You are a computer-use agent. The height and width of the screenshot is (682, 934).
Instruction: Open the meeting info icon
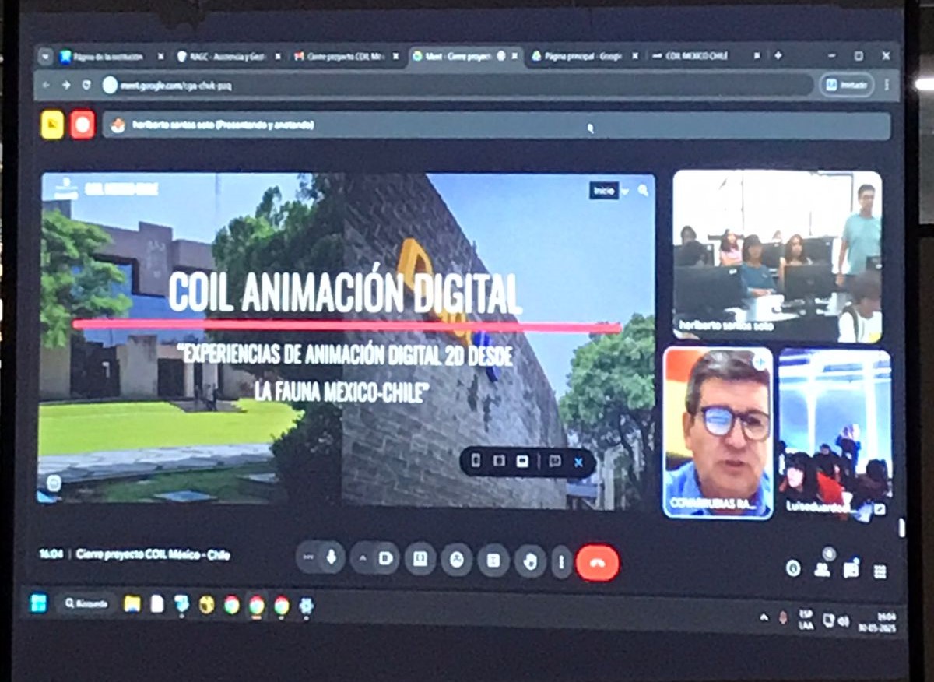[x=793, y=569]
